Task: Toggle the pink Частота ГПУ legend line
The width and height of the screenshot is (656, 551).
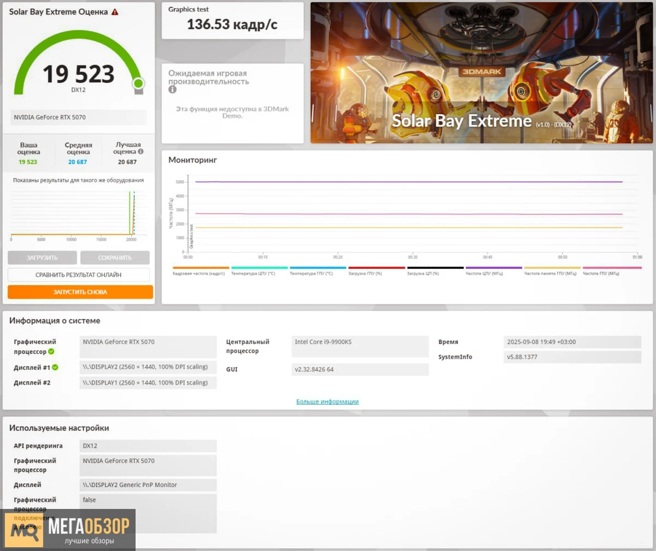Action: tap(612, 268)
